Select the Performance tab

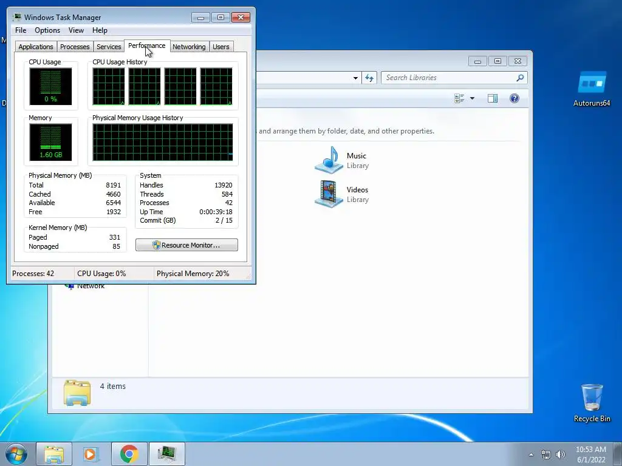[147, 46]
